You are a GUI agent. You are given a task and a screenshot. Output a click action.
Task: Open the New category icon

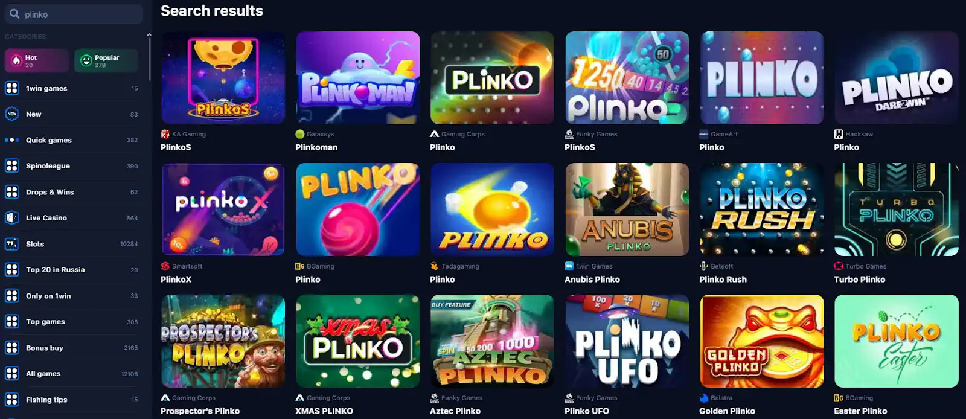click(x=11, y=114)
